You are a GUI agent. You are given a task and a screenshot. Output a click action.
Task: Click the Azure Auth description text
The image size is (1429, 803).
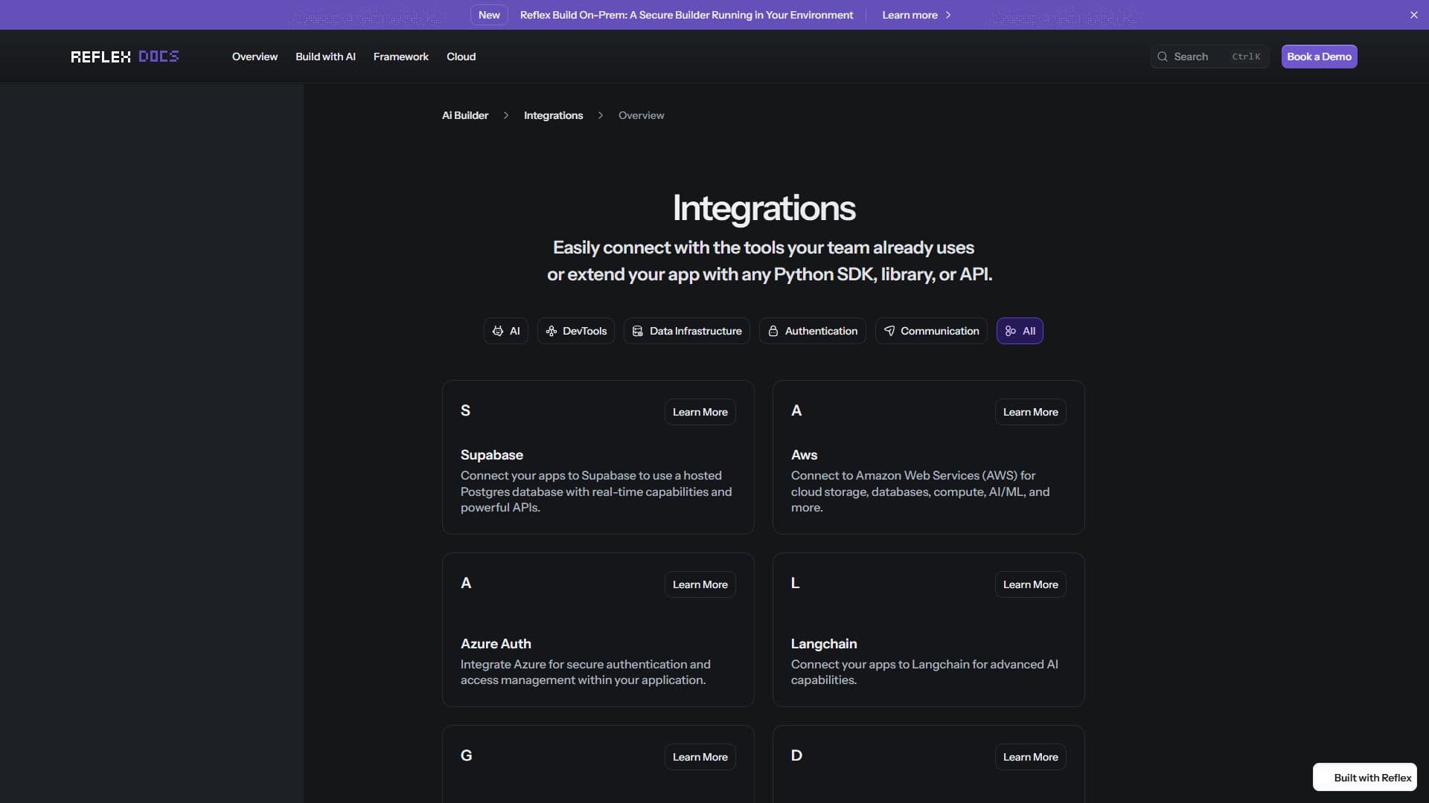586,672
